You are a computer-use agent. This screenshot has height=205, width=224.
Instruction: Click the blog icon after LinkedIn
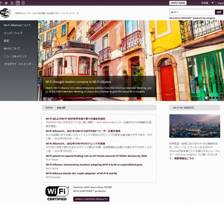click(x=23, y=3)
